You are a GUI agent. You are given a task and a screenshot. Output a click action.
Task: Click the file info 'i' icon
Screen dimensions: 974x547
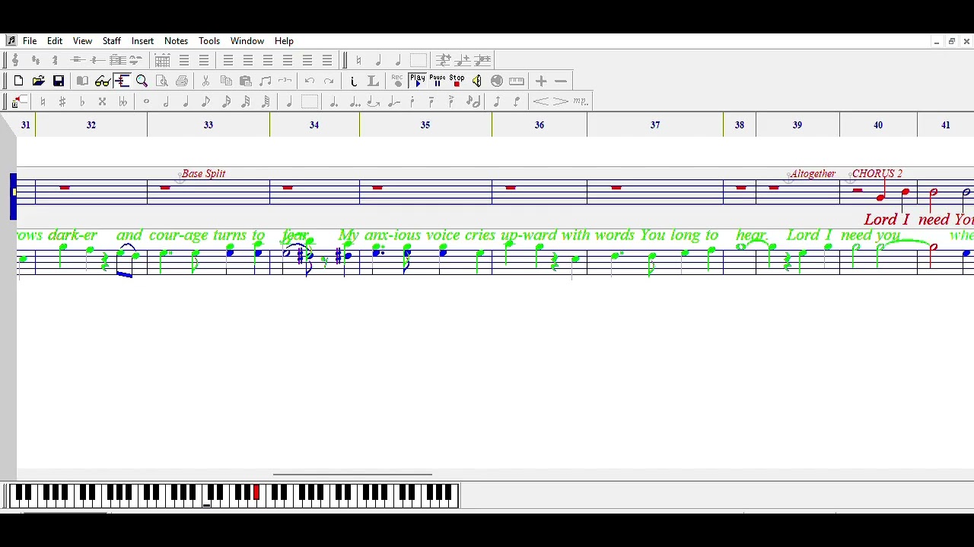click(354, 81)
